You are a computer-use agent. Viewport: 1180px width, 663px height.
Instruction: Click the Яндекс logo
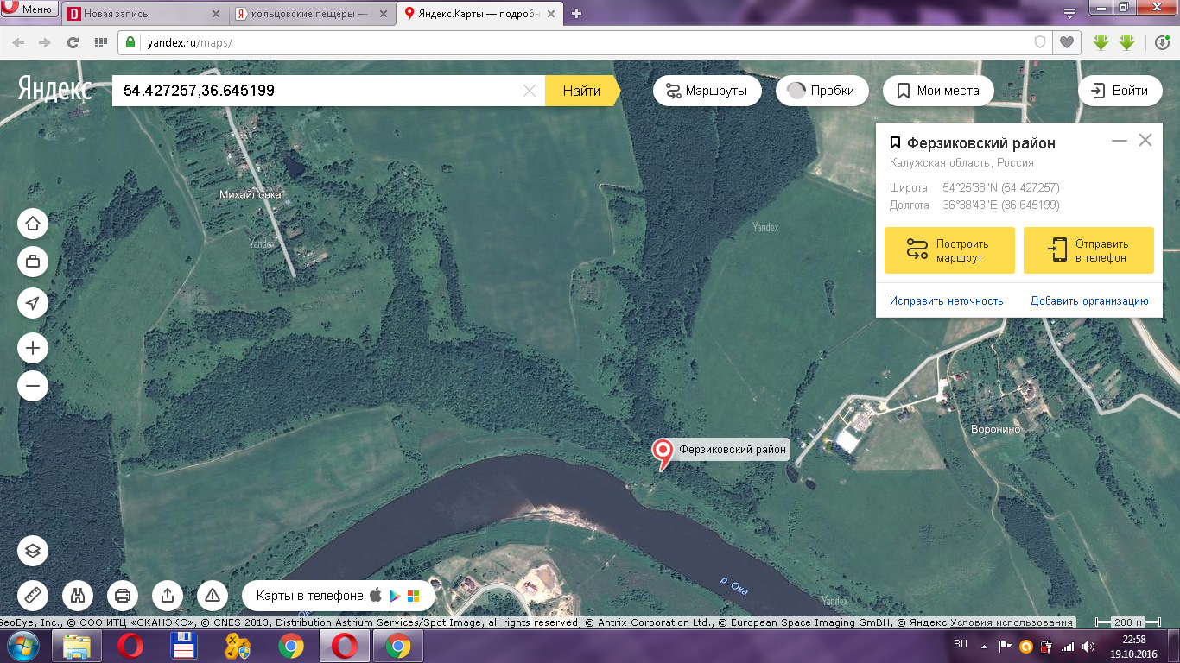coord(55,89)
